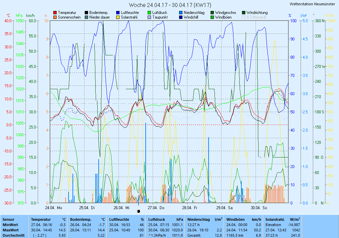Click the Windböen column header in the table
This screenshot has width=339, height=238.
click(236, 219)
